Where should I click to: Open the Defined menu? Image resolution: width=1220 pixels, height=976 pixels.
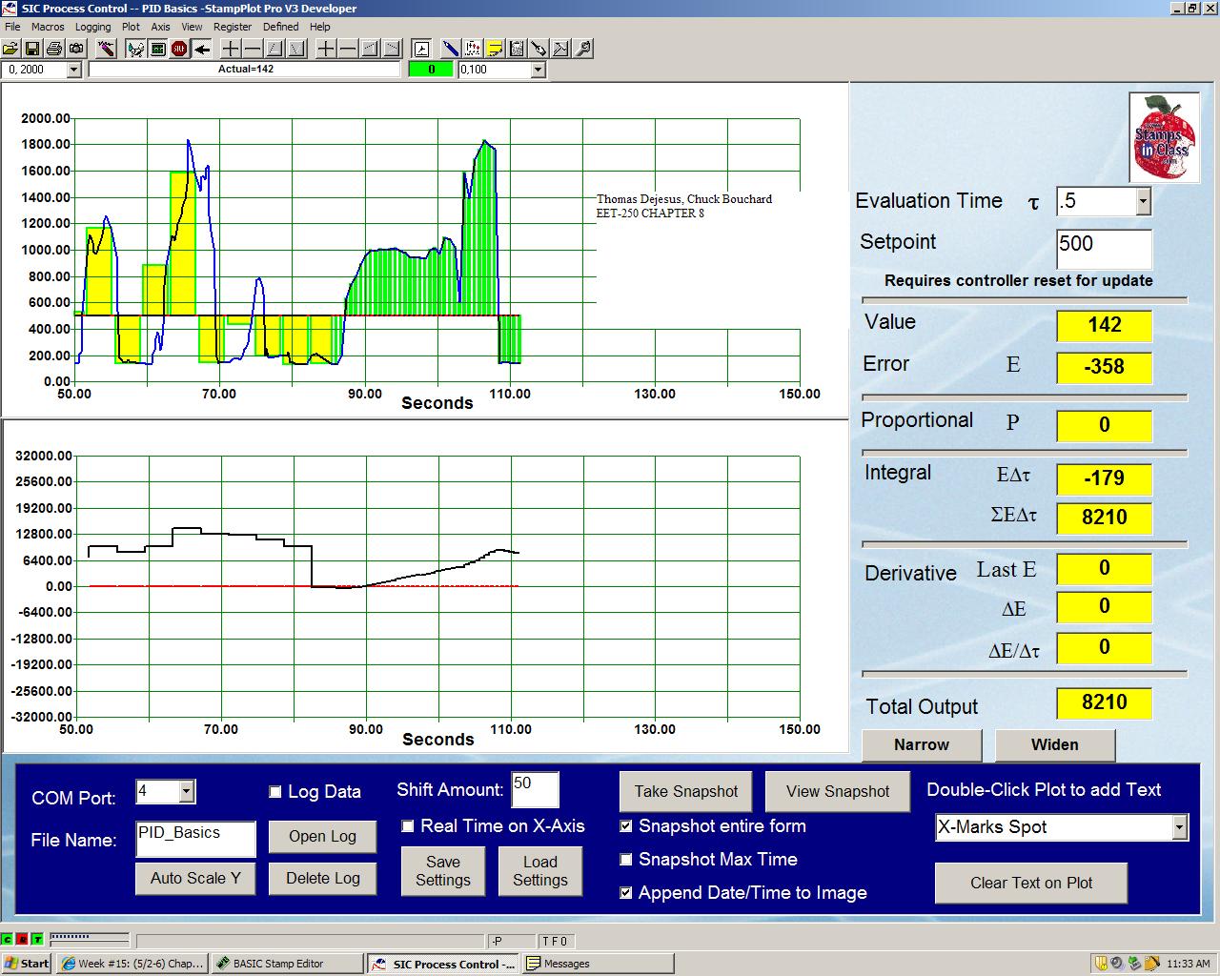pyautogui.click(x=280, y=27)
